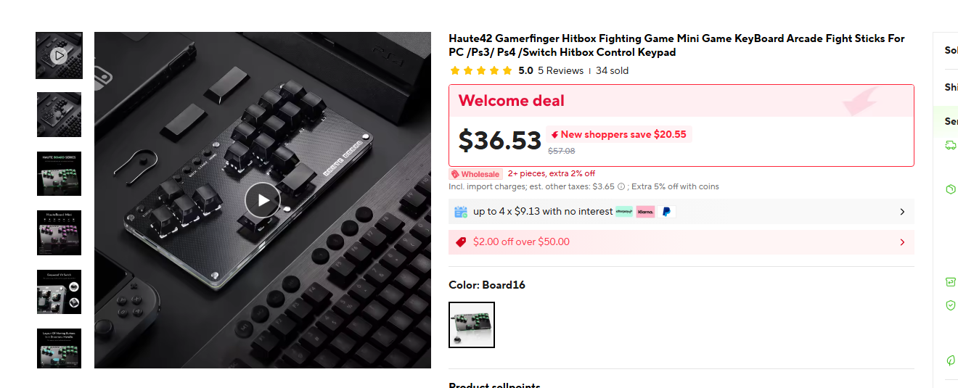The width and height of the screenshot is (958, 388).
Task: Click the info icon beside $3.65 taxes
Action: pyautogui.click(x=621, y=186)
